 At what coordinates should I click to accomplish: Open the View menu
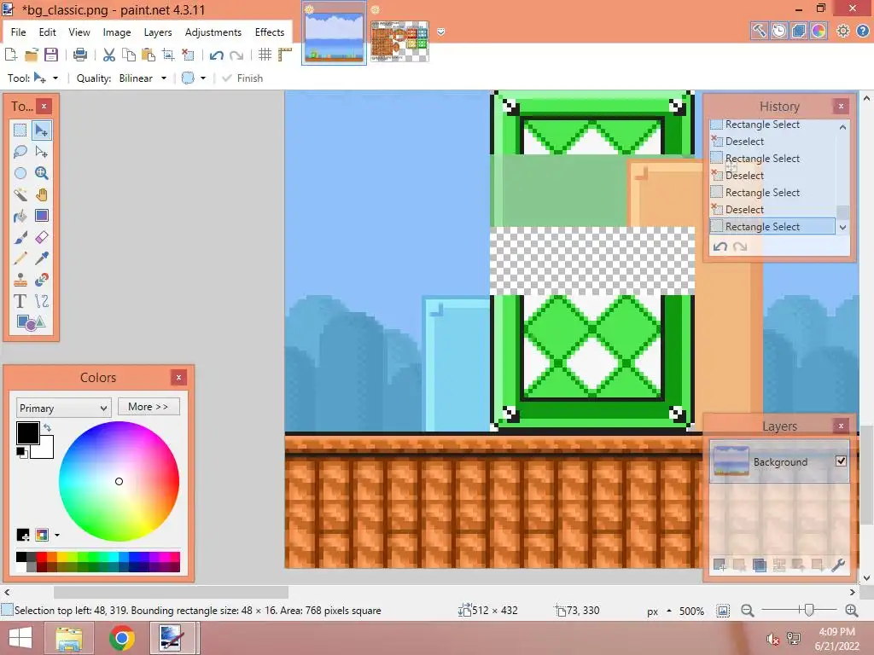[79, 32]
